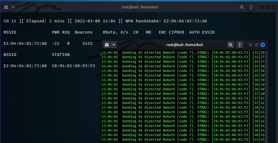
Task: Close the front DeAuth terminal window
Action: (263, 45)
